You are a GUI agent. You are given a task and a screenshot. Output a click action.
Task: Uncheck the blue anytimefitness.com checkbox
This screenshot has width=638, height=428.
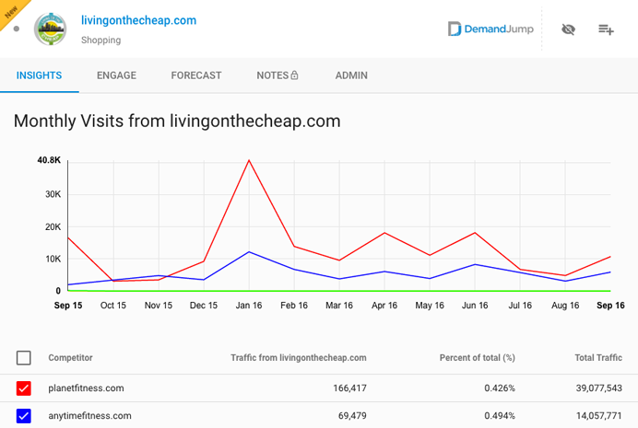pyautogui.click(x=24, y=416)
